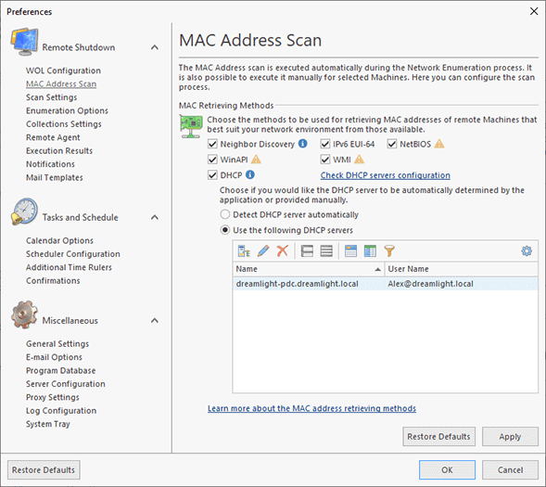
Task: Select the dreamlight-pdc.dreamlight.local row
Action: 385,284
